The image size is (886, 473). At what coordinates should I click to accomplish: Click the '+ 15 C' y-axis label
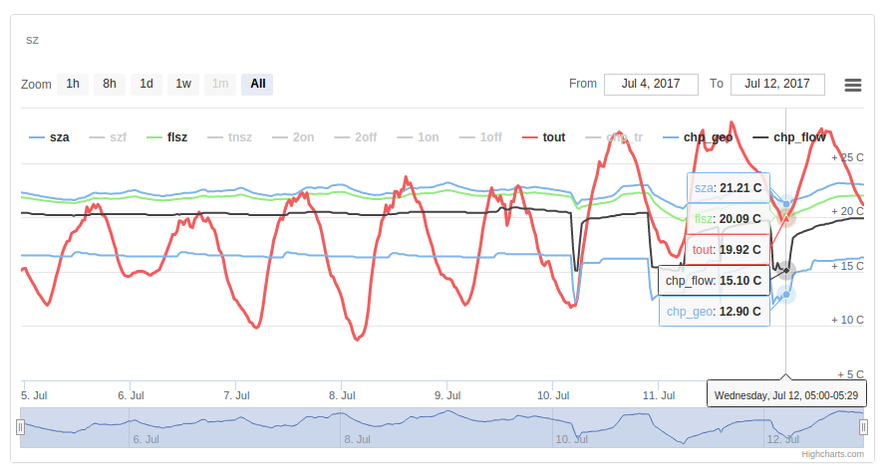(x=847, y=266)
